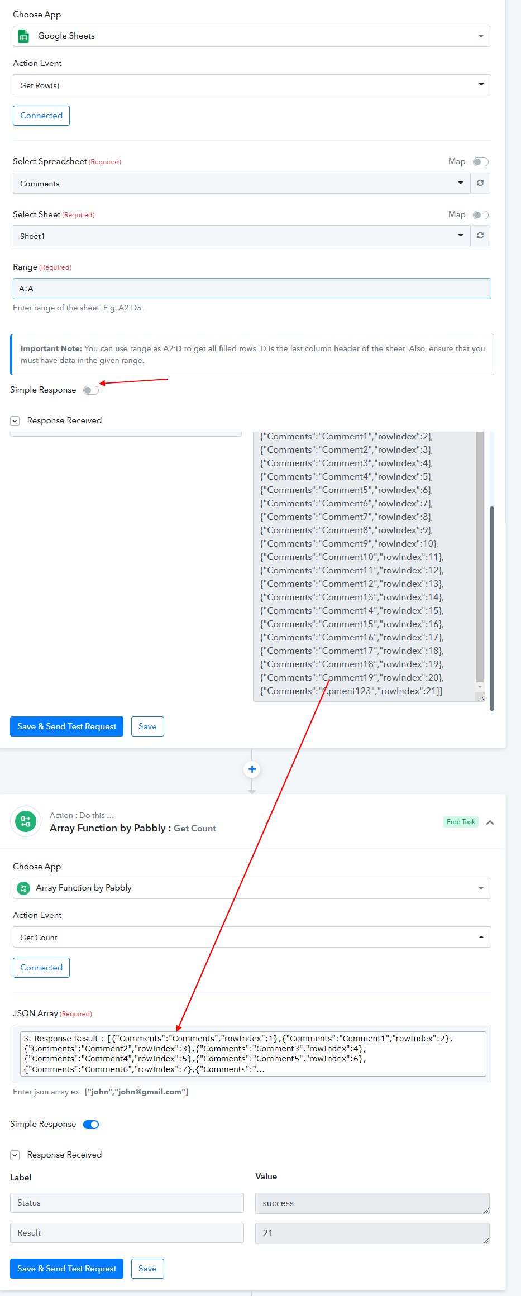The height and width of the screenshot is (1296, 521).
Task: Click the Free Task badge
Action: tap(461, 822)
